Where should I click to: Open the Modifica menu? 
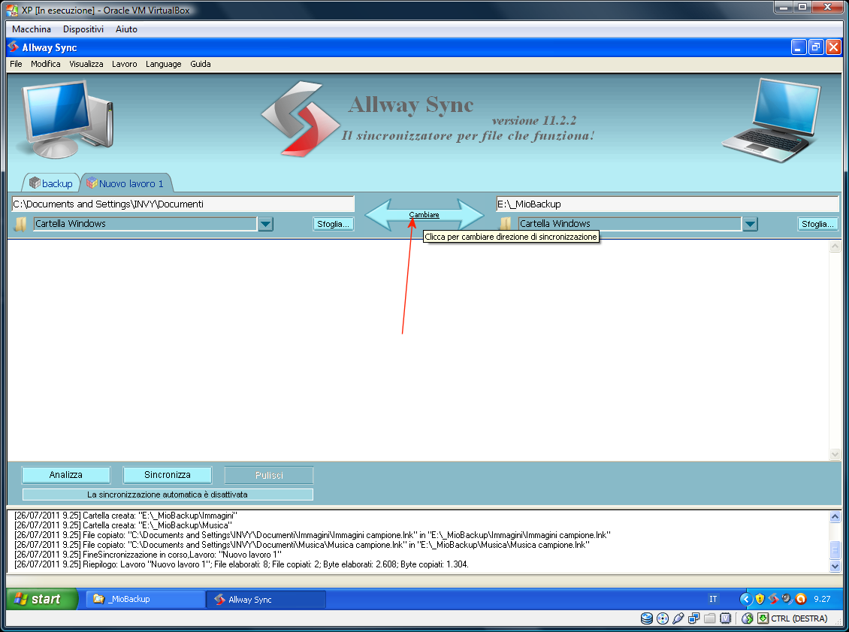tap(46, 64)
